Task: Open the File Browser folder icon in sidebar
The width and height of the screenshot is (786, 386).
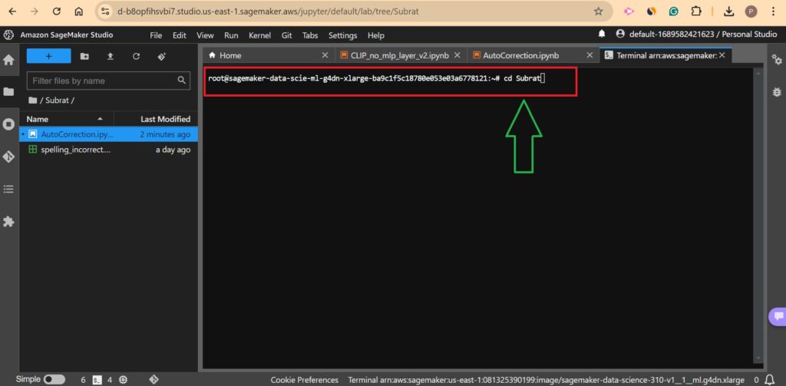Action: (8, 91)
